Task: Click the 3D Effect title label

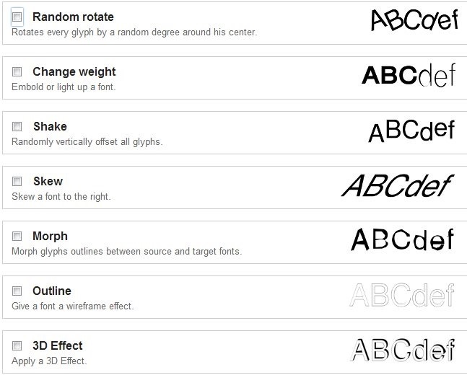Action: pos(58,345)
